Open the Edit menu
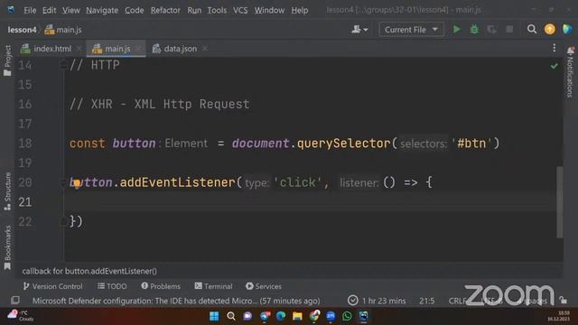Screen dimensions: 578x325 pyautogui.click(x=49, y=10)
